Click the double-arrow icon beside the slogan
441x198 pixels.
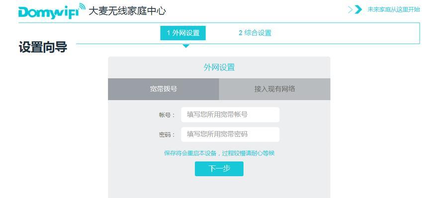(355, 9)
